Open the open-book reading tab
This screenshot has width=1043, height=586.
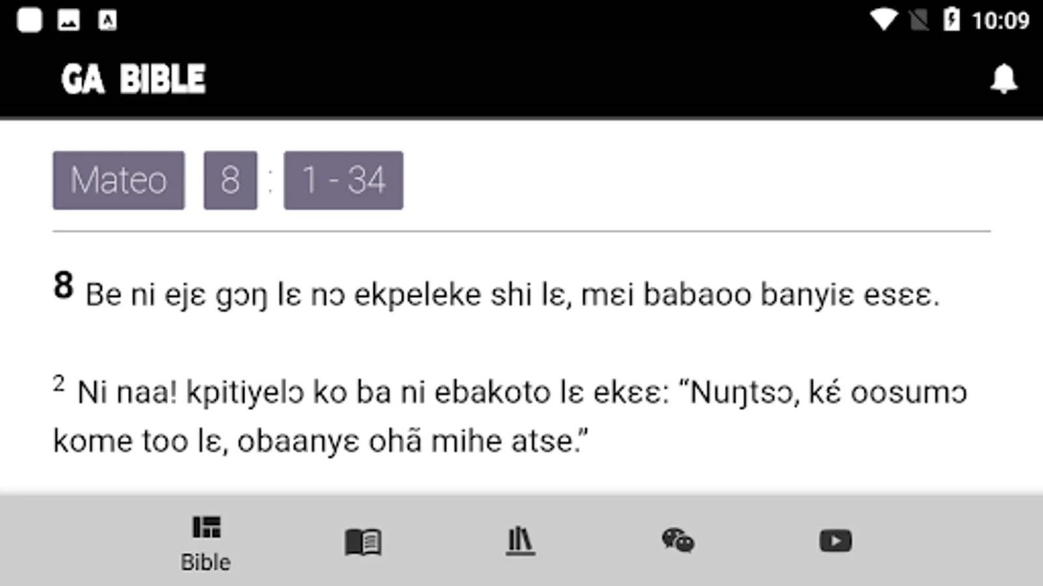coord(363,542)
